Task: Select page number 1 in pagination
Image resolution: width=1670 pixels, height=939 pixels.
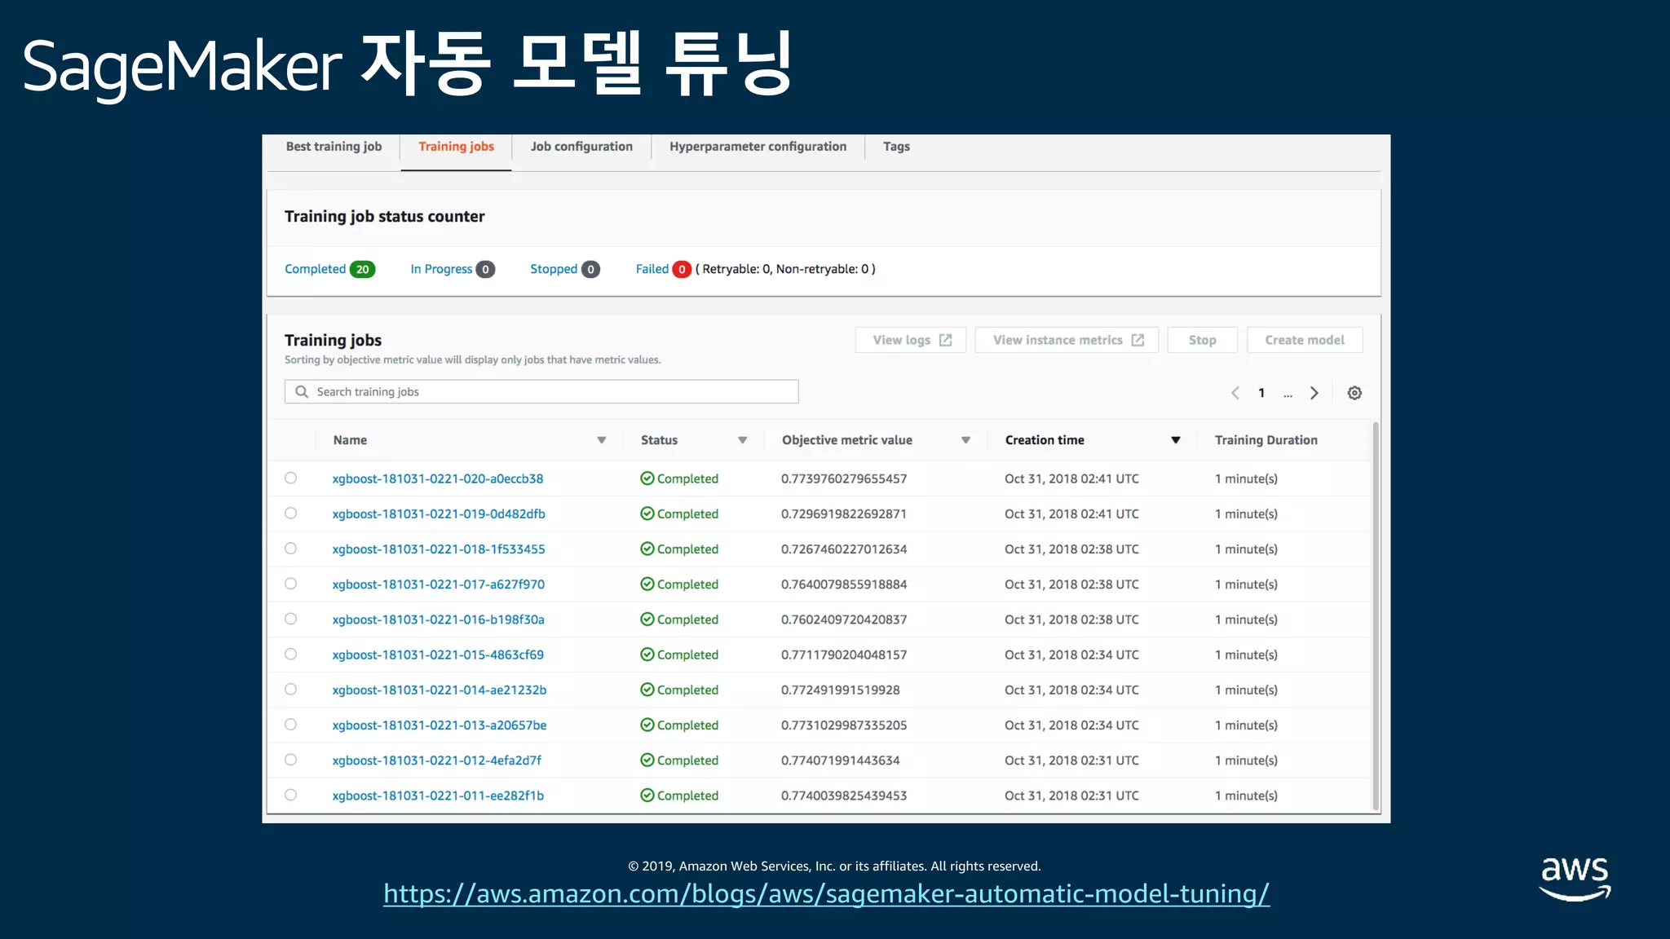Action: point(1261,393)
